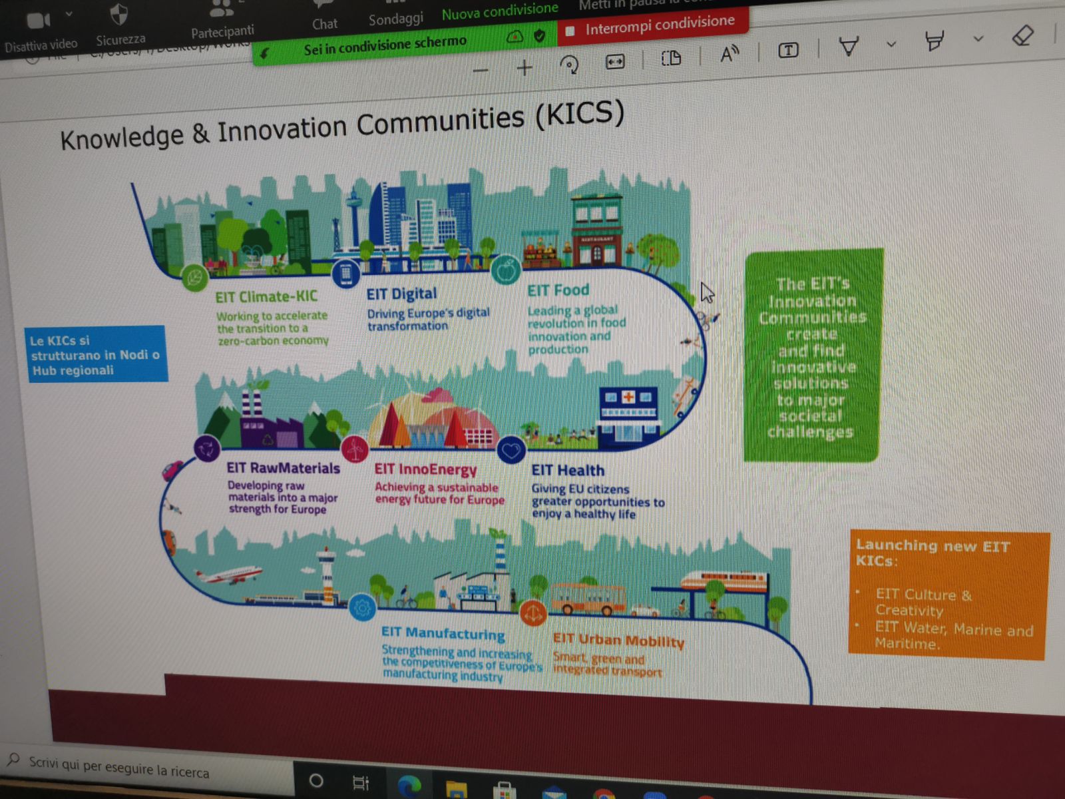Image resolution: width=1065 pixels, height=799 pixels.
Task: Click the green EIT's Innovation Communities box
Action: pyautogui.click(x=813, y=356)
